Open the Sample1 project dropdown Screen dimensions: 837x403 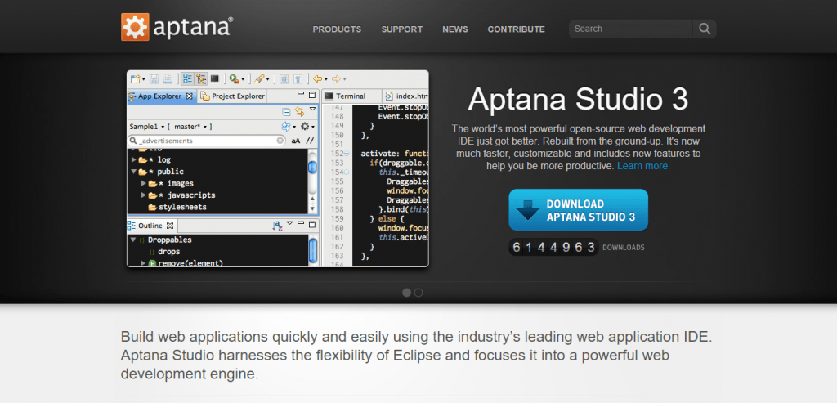[x=147, y=127]
